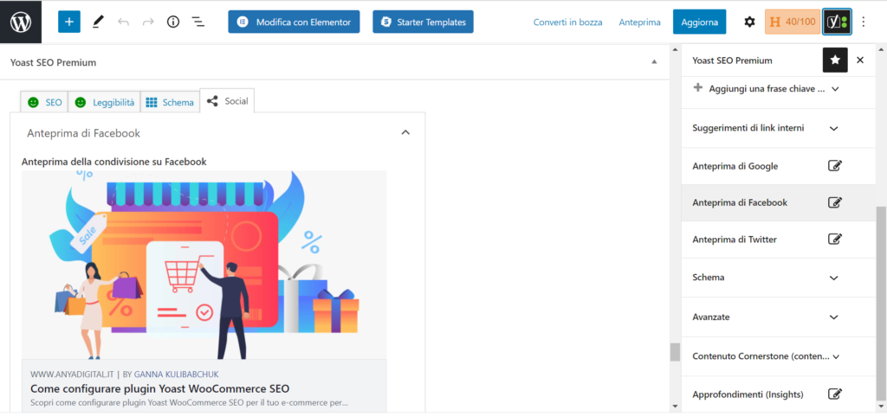The image size is (887, 416).
Task: Switch to the Schema tab
Action: [x=169, y=102]
